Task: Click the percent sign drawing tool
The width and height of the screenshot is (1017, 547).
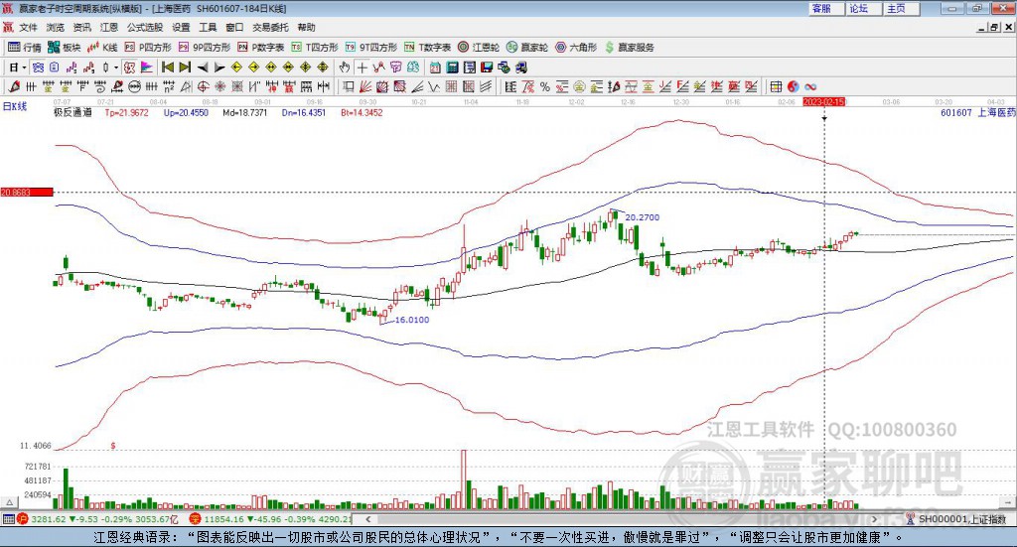Action: [x=544, y=86]
